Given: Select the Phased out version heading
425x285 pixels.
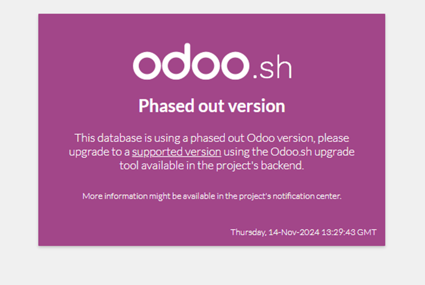Looking at the screenshot, I should pos(212,106).
